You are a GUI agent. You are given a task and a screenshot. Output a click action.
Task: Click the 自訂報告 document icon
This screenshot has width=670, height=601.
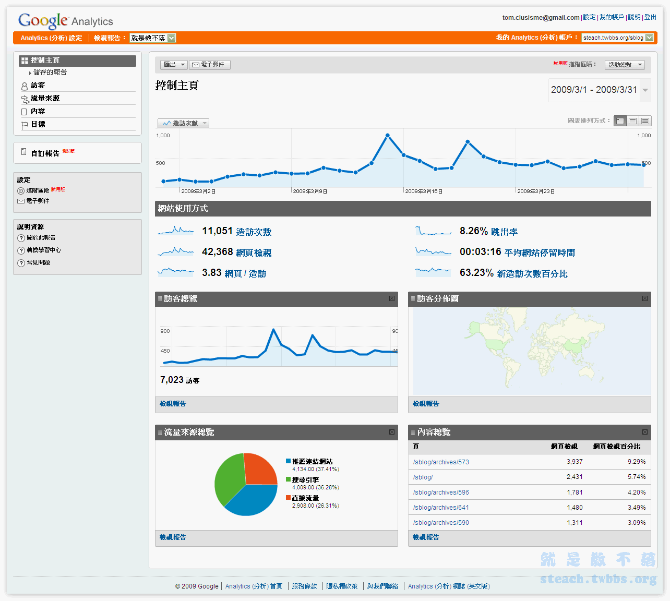[x=23, y=152]
